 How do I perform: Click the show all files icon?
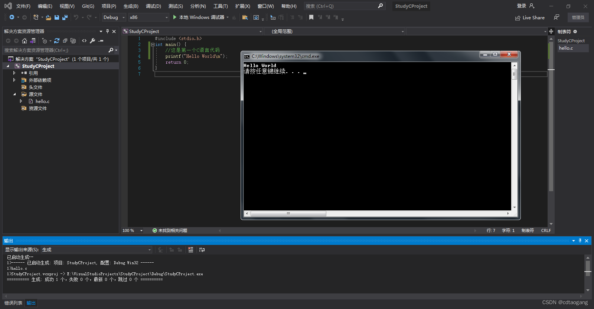(x=73, y=41)
